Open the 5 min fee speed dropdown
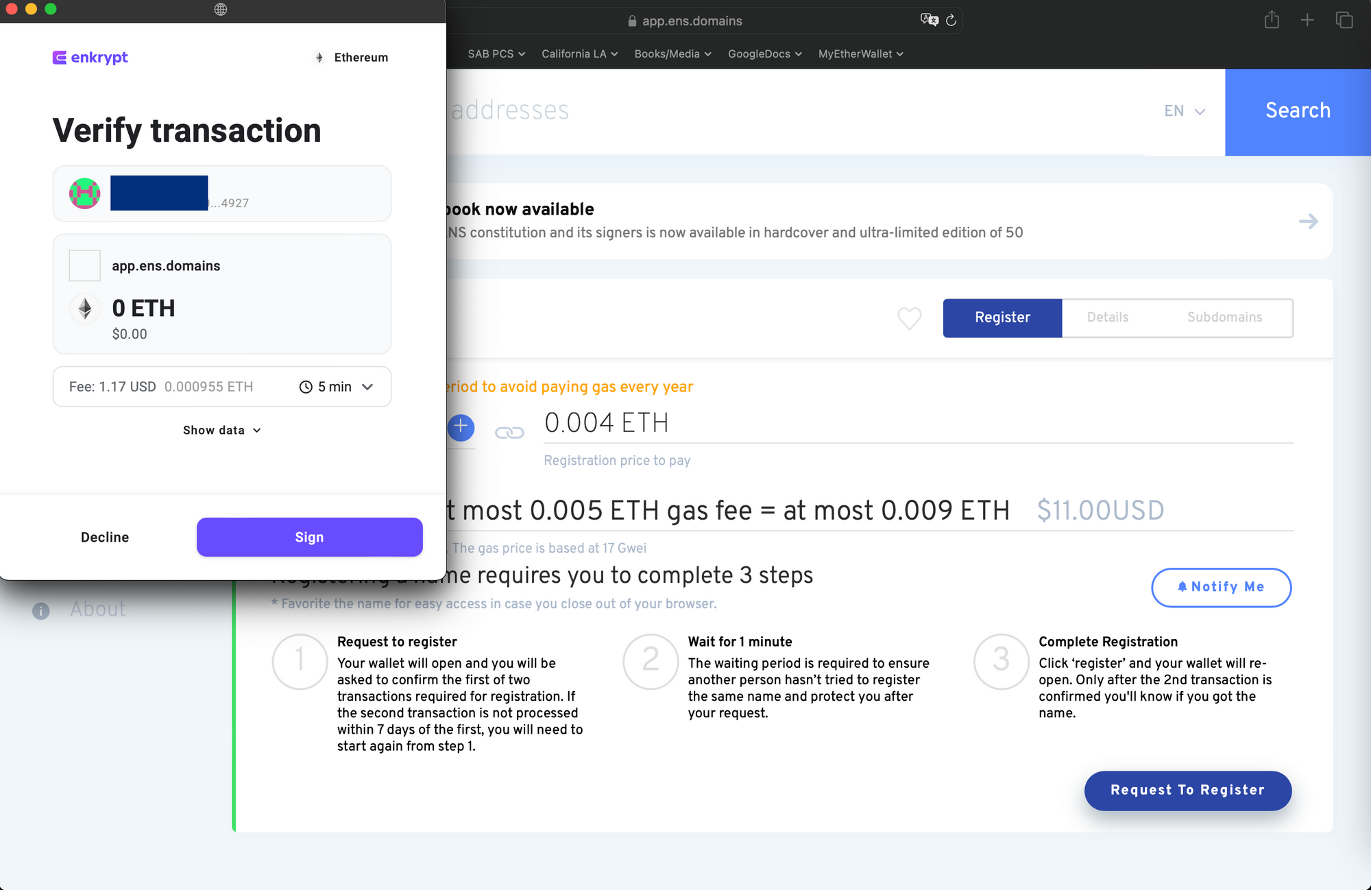This screenshot has height=890, width=1371. [337, 387]
